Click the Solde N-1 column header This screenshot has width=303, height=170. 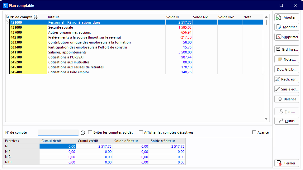(x=201, y=17)
